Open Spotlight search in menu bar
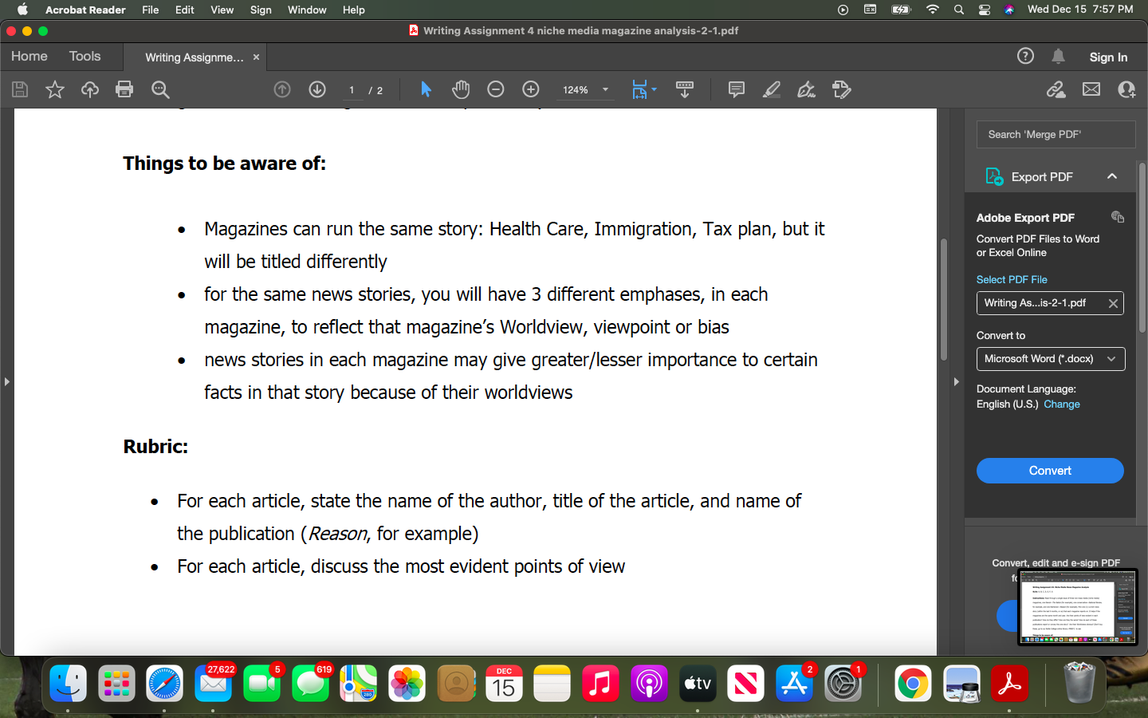This screenshot has width=1148, height=718. tap(959, 10)
